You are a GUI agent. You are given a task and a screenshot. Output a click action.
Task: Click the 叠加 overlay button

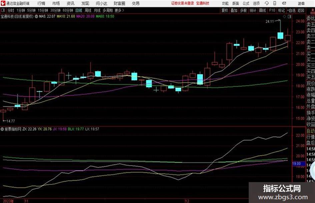pyautogui.click(x=234, y=10)
